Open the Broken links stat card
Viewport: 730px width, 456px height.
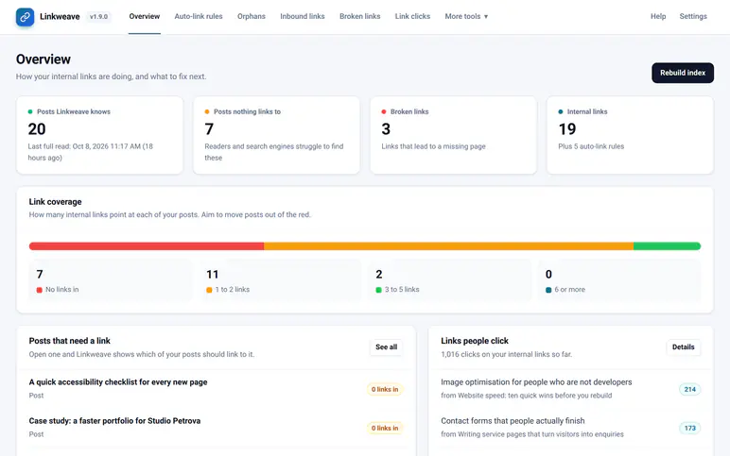point(454,135)
